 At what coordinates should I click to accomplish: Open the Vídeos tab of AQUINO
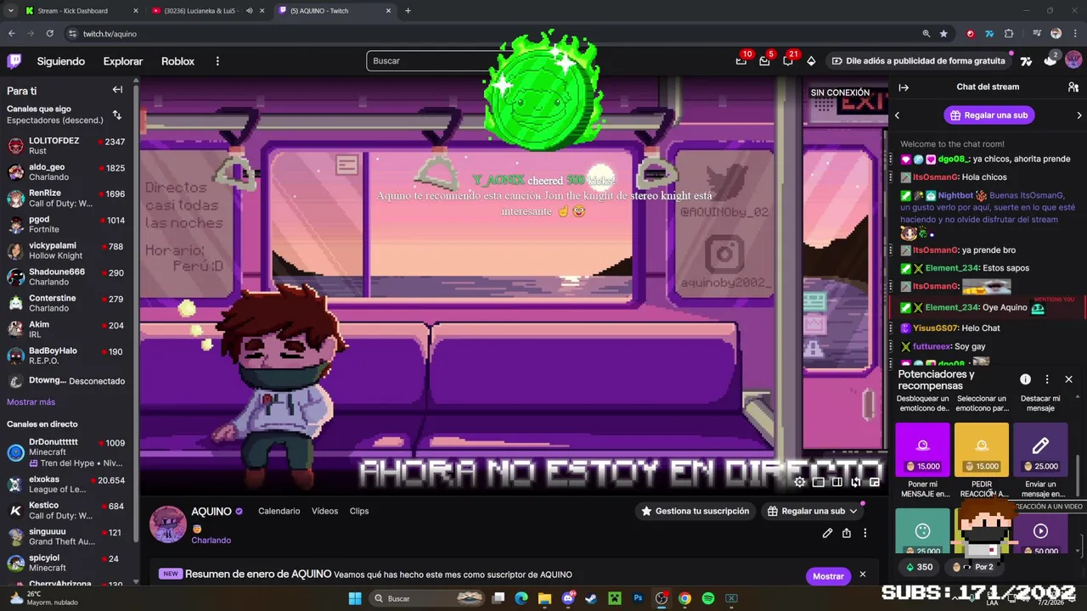tap(324, 511)
